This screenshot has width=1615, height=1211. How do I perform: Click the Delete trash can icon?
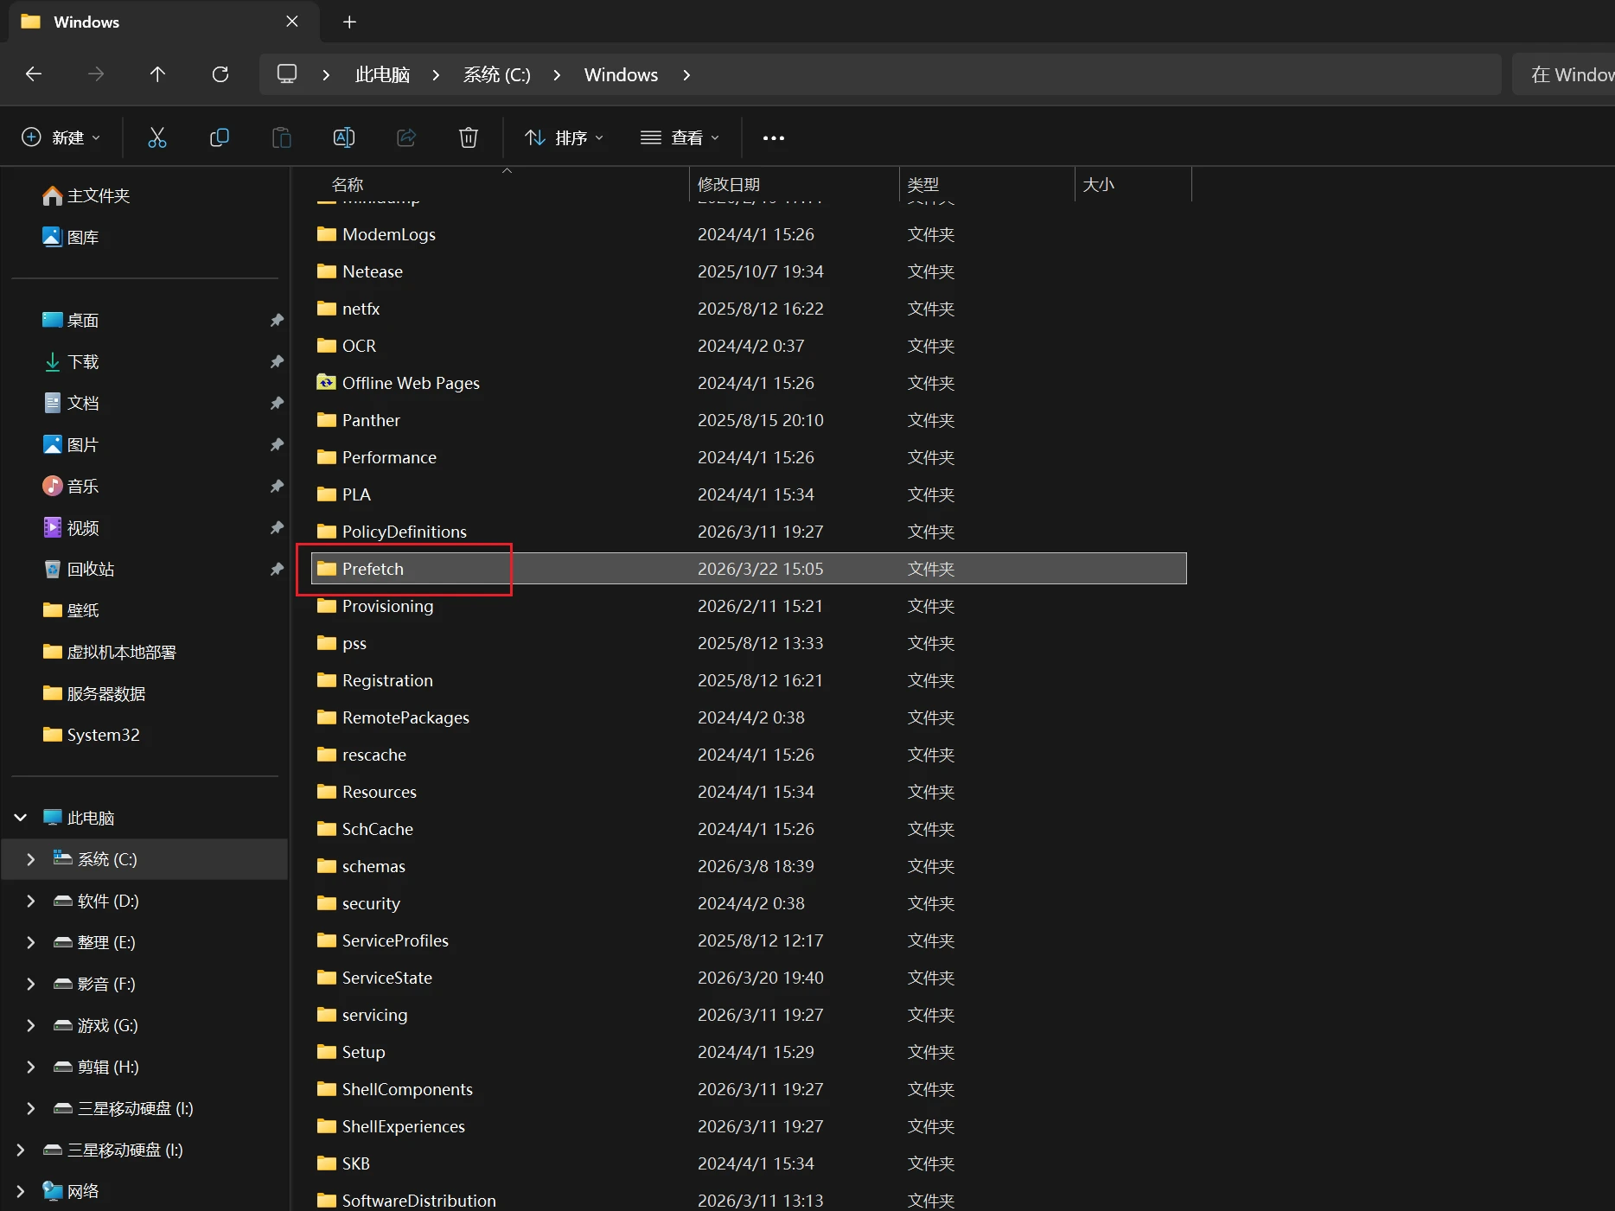[468, 137]
